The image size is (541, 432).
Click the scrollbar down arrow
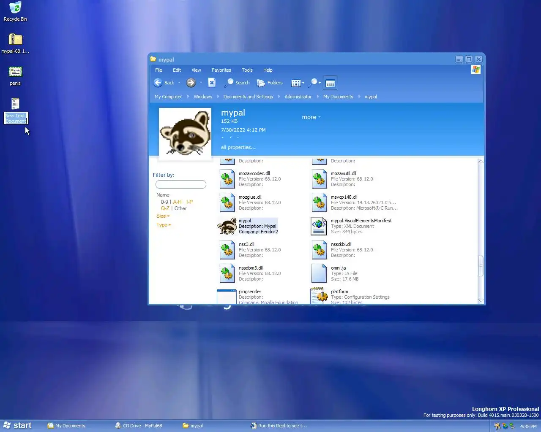pyautogui.click(x=481, y=300)
